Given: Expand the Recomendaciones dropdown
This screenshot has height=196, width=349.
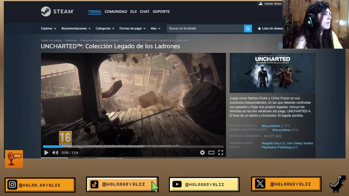Looking at the screenshot, I should (x=76, y=28).
